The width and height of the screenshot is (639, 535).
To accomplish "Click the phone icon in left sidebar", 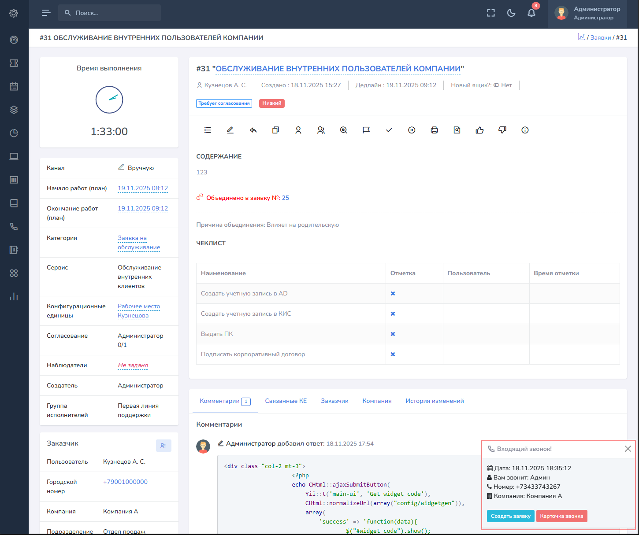I will [14, 226].
